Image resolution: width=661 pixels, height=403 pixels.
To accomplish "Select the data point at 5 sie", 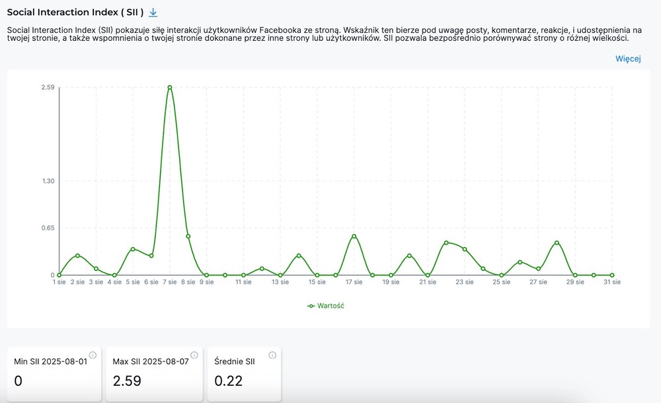I will [x=133, y=249].
